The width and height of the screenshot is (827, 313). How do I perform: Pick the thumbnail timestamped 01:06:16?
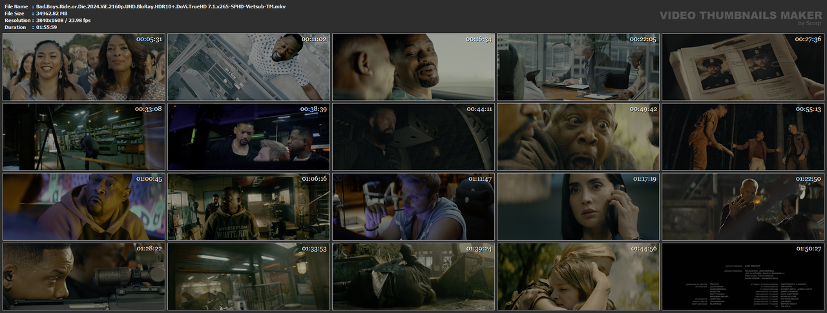pos(249,207)
